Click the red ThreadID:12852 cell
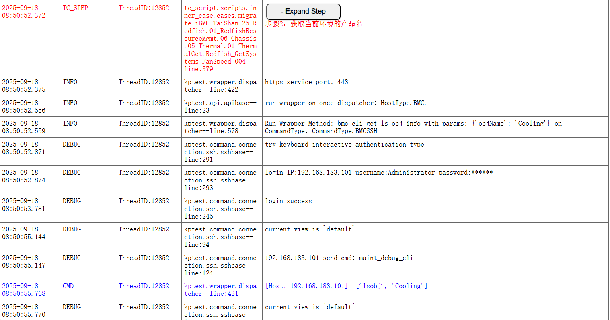Viewport: 610px width, 320px height. point(144,8)
